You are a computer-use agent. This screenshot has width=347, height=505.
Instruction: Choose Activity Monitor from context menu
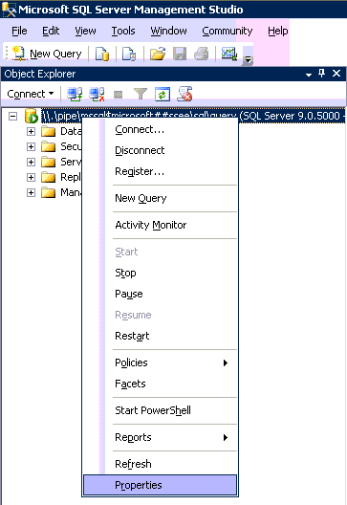tap(160, 225)
